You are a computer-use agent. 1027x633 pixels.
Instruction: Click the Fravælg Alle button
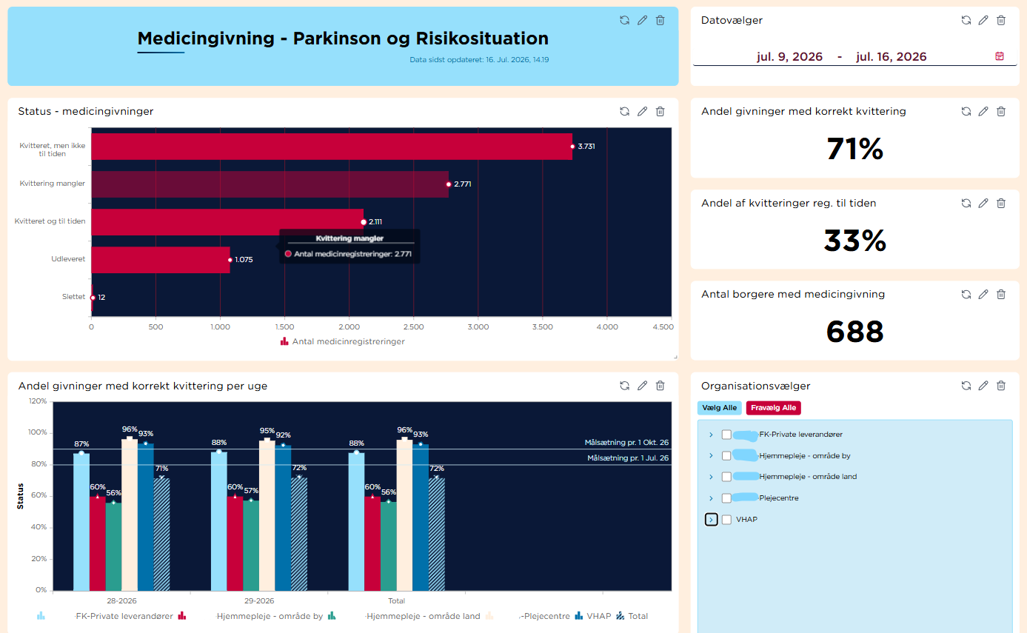pos(773,408)
